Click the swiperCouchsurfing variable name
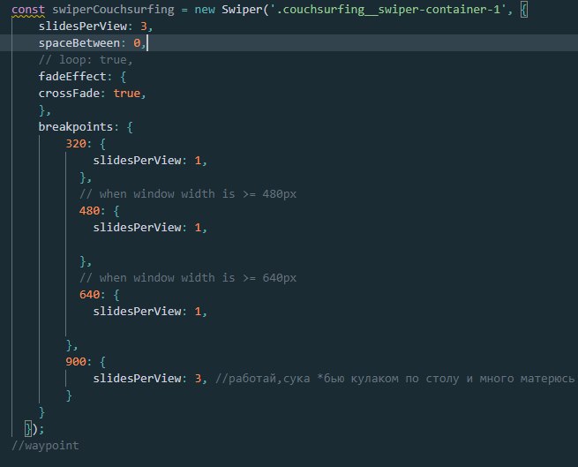Viewport: 578px width, 467px height. point(113,10)
